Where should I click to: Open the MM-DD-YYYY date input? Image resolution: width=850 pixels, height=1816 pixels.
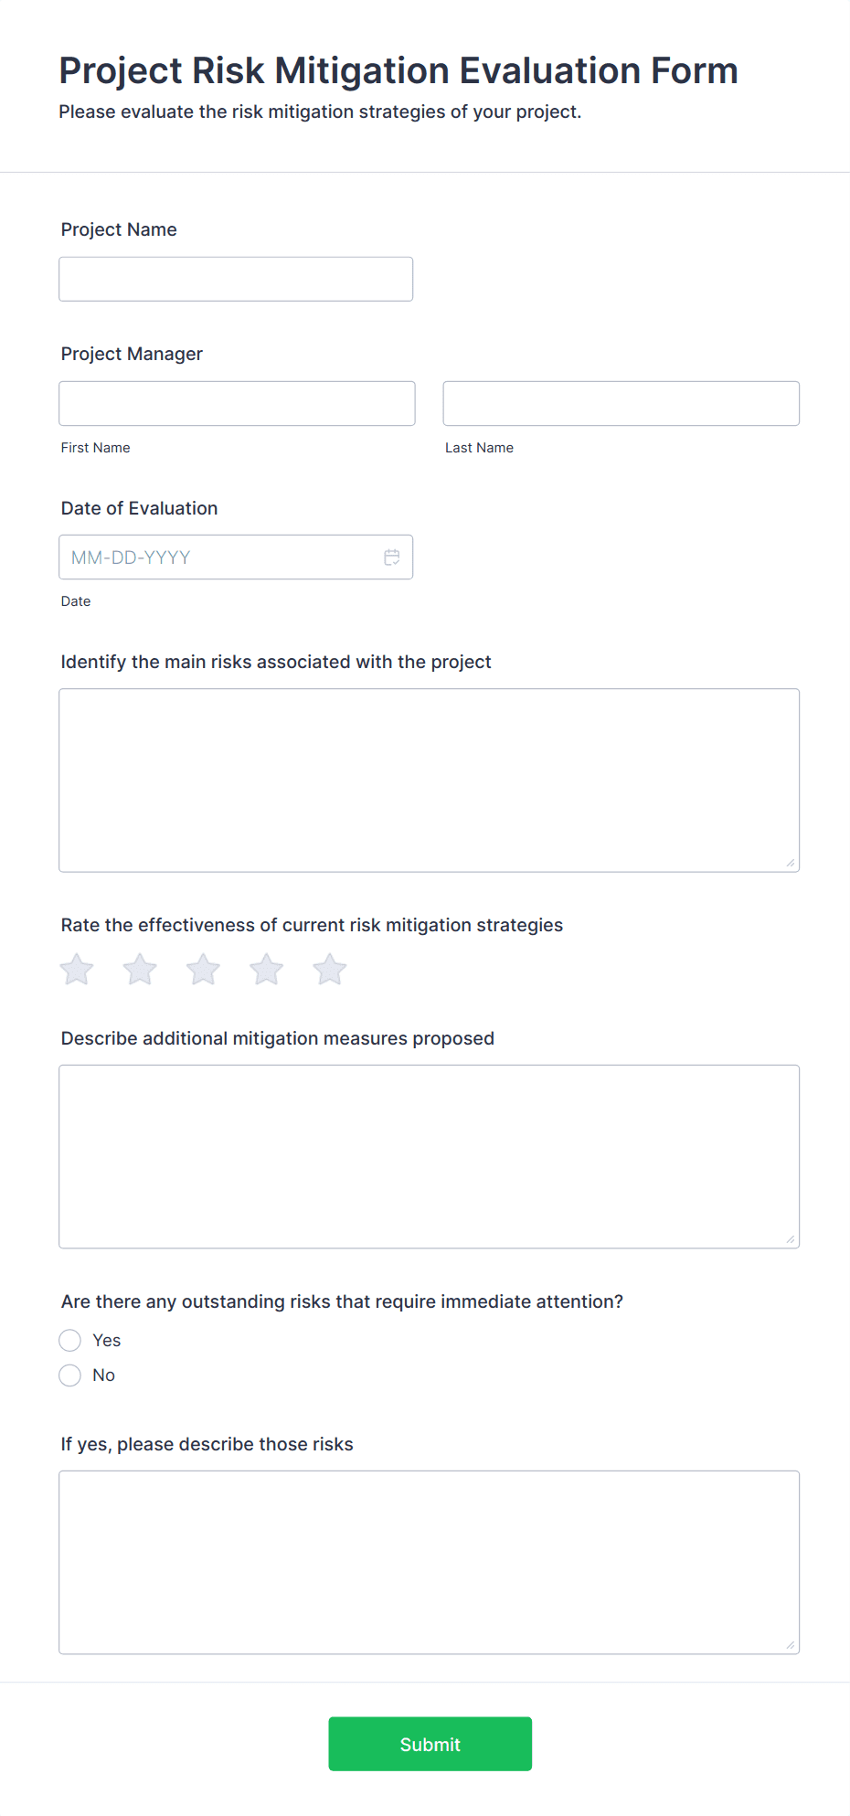click(x=219, y=558)
